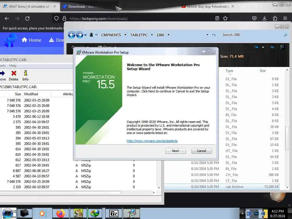Select the cab Archive 73,189 KB row
The width and height of the screenshot is (292, 219).
[x=222, y=187]
